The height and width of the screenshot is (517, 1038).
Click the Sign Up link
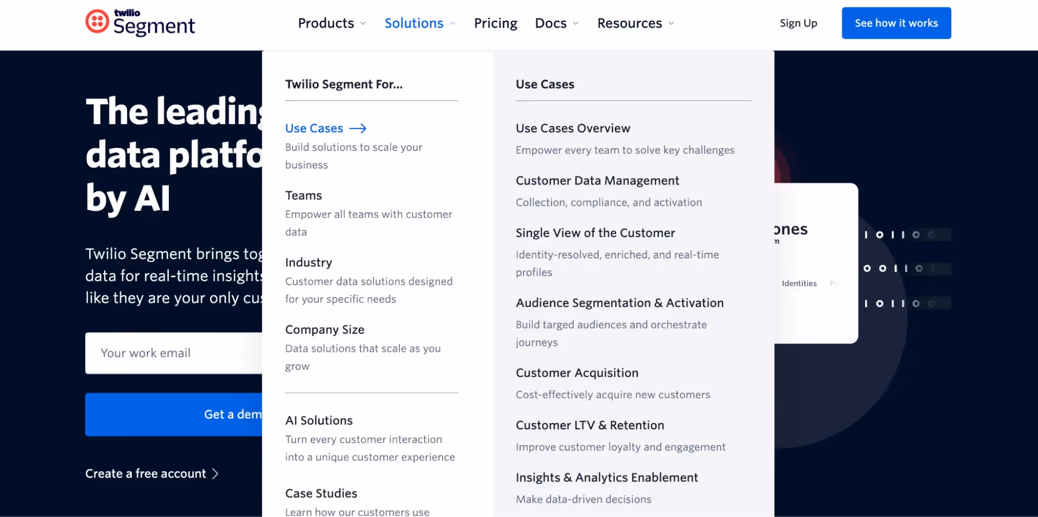pos(798,23)
